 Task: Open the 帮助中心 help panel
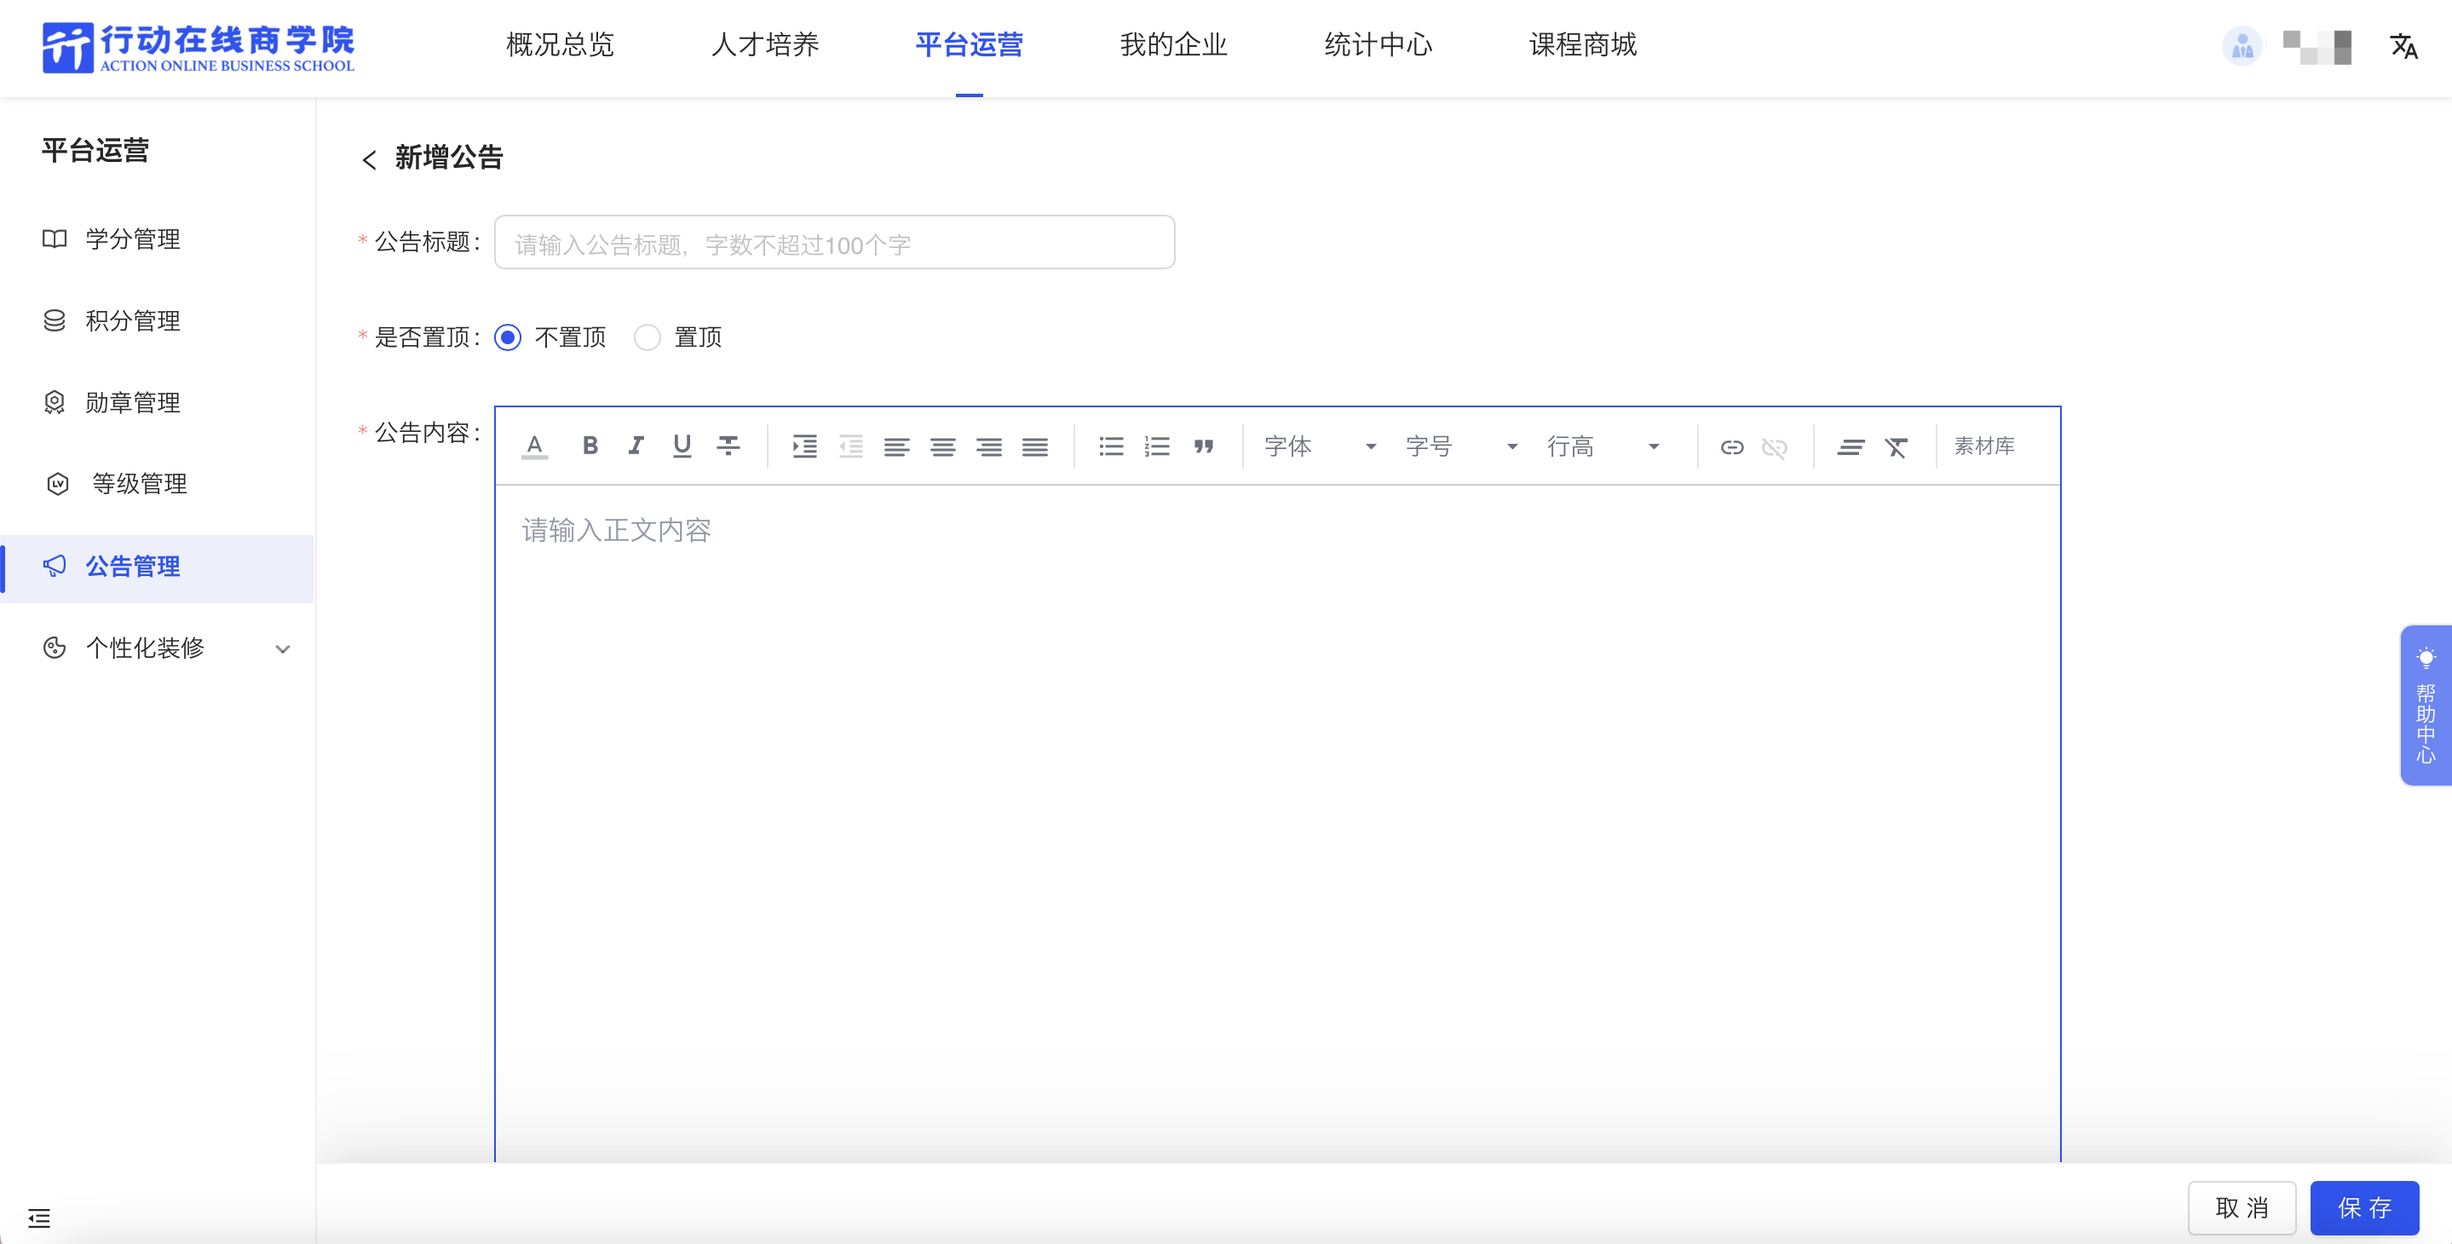(2426, 706)
